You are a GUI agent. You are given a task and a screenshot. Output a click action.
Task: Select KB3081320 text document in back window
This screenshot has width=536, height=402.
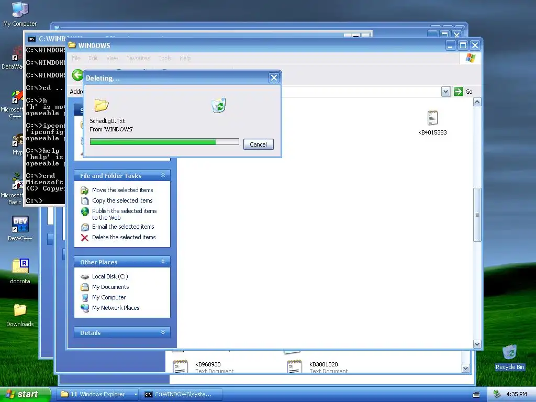(317, 366)
